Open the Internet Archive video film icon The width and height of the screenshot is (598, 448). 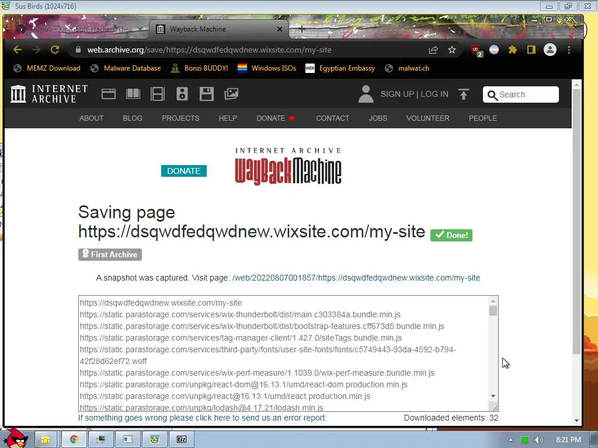(158, 94)
